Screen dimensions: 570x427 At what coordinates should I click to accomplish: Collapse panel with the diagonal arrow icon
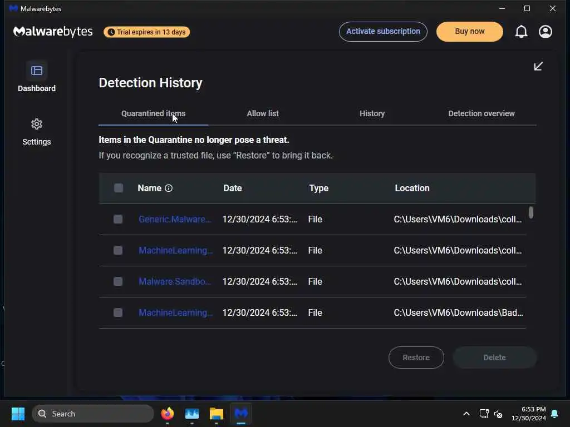(x=538, y=66)
